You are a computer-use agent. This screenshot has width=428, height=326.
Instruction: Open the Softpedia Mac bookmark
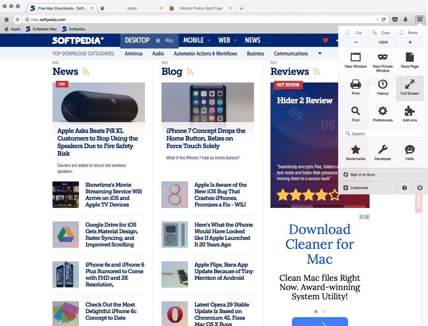tap(41, 29)
